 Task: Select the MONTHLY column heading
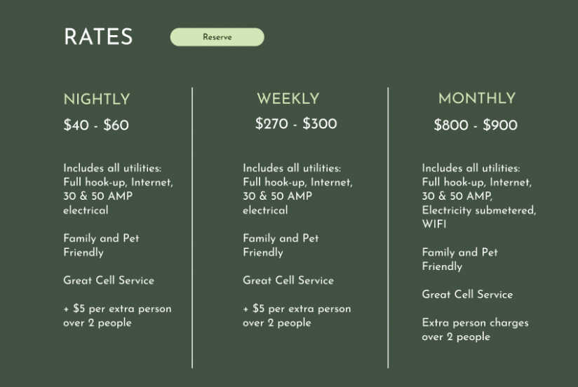coord(477,99)
